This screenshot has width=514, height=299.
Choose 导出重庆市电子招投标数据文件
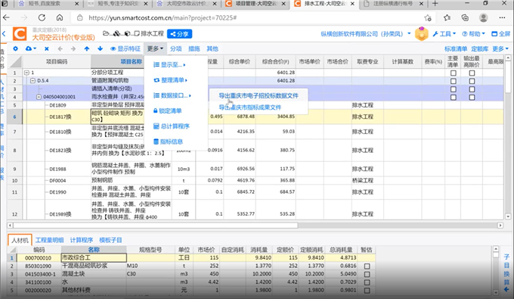tap(259, 95)
